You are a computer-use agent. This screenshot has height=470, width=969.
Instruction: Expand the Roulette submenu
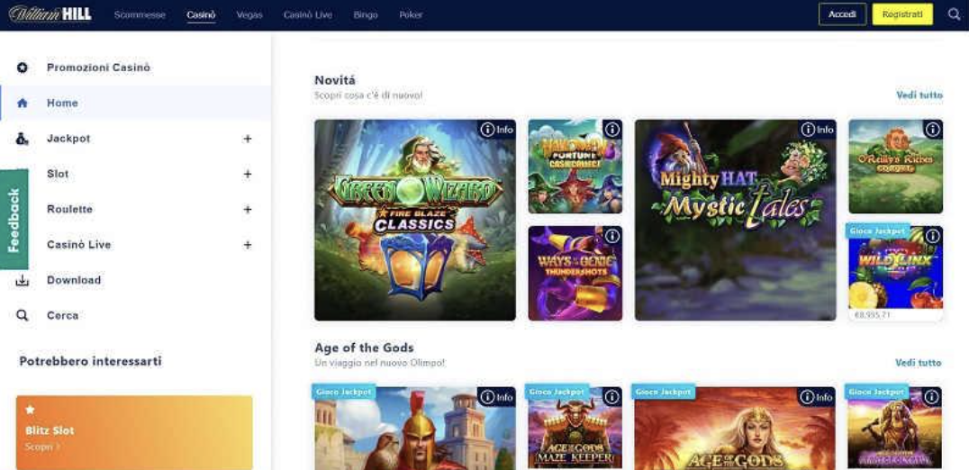click(248, 210)
